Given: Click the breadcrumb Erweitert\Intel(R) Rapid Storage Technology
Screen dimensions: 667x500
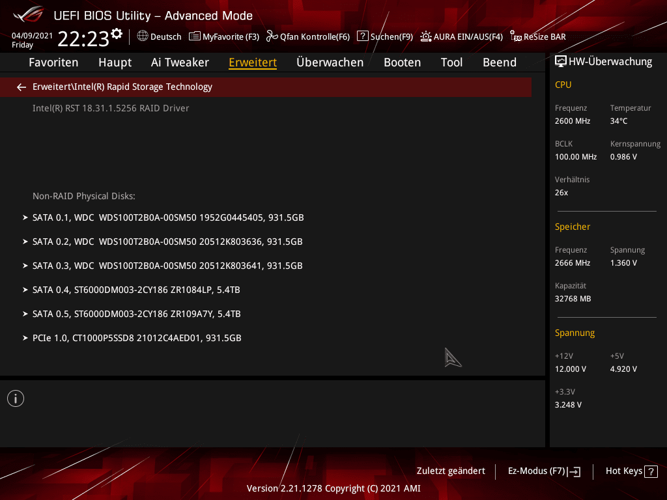Looking at the screenshot, I should tap(122, 87).
